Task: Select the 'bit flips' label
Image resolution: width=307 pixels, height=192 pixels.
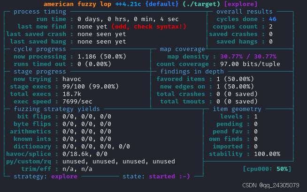Action: pos(34,117)
